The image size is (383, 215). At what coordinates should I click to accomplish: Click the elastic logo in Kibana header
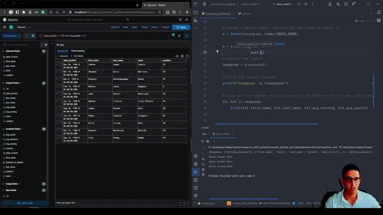[11, 20]
